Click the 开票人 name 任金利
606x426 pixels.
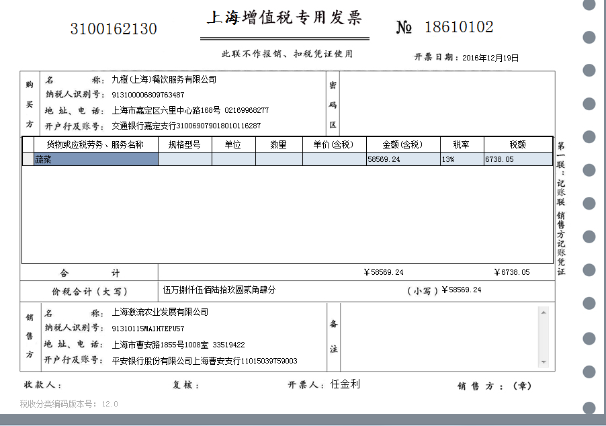[x=345, y=384]
